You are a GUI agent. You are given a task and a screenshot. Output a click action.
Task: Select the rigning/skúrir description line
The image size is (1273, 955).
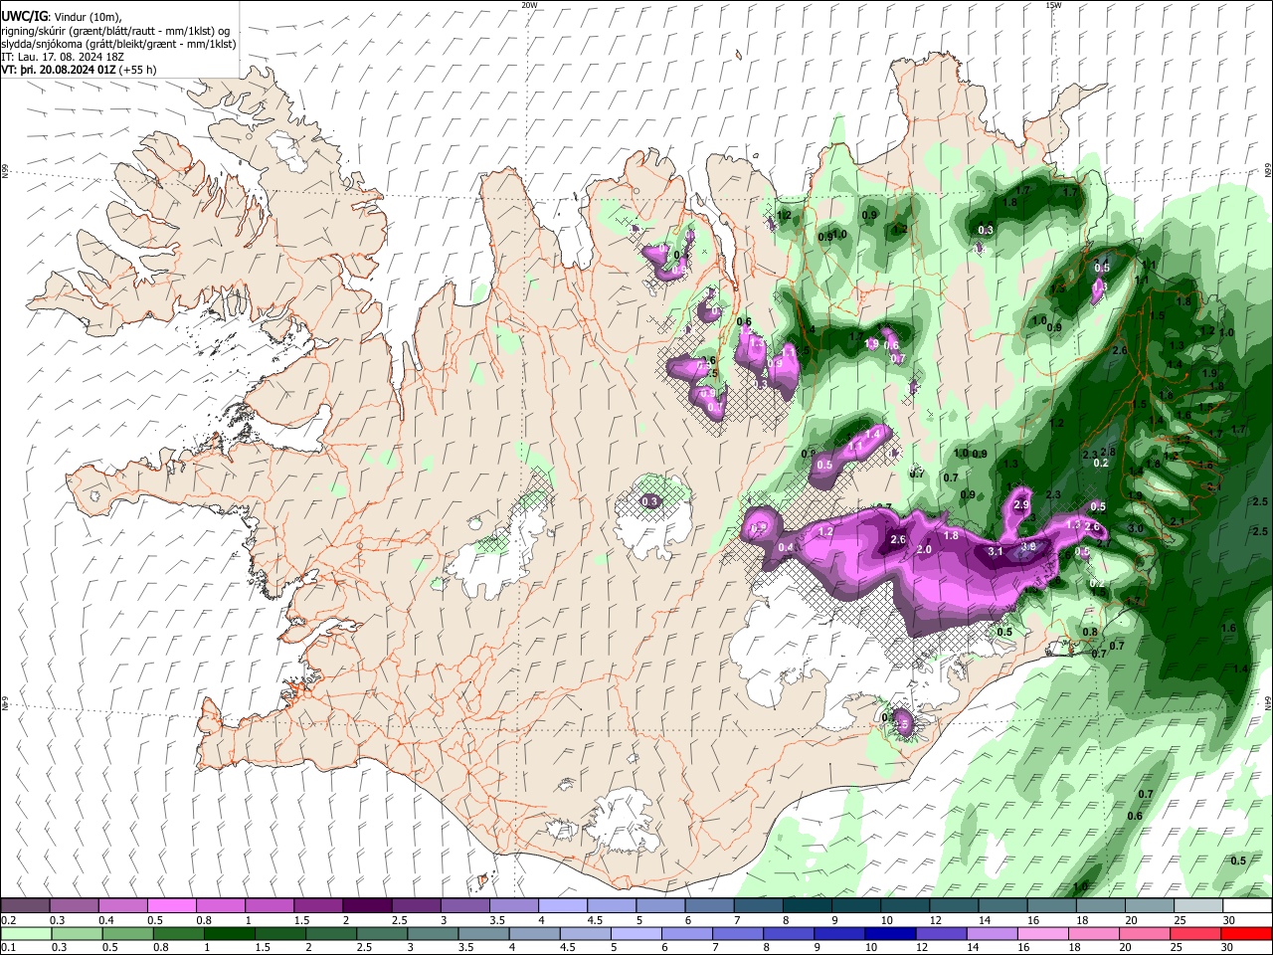click(114, 31)
